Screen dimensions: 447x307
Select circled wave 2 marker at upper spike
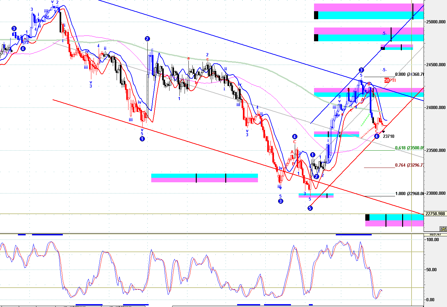[147, 39]
